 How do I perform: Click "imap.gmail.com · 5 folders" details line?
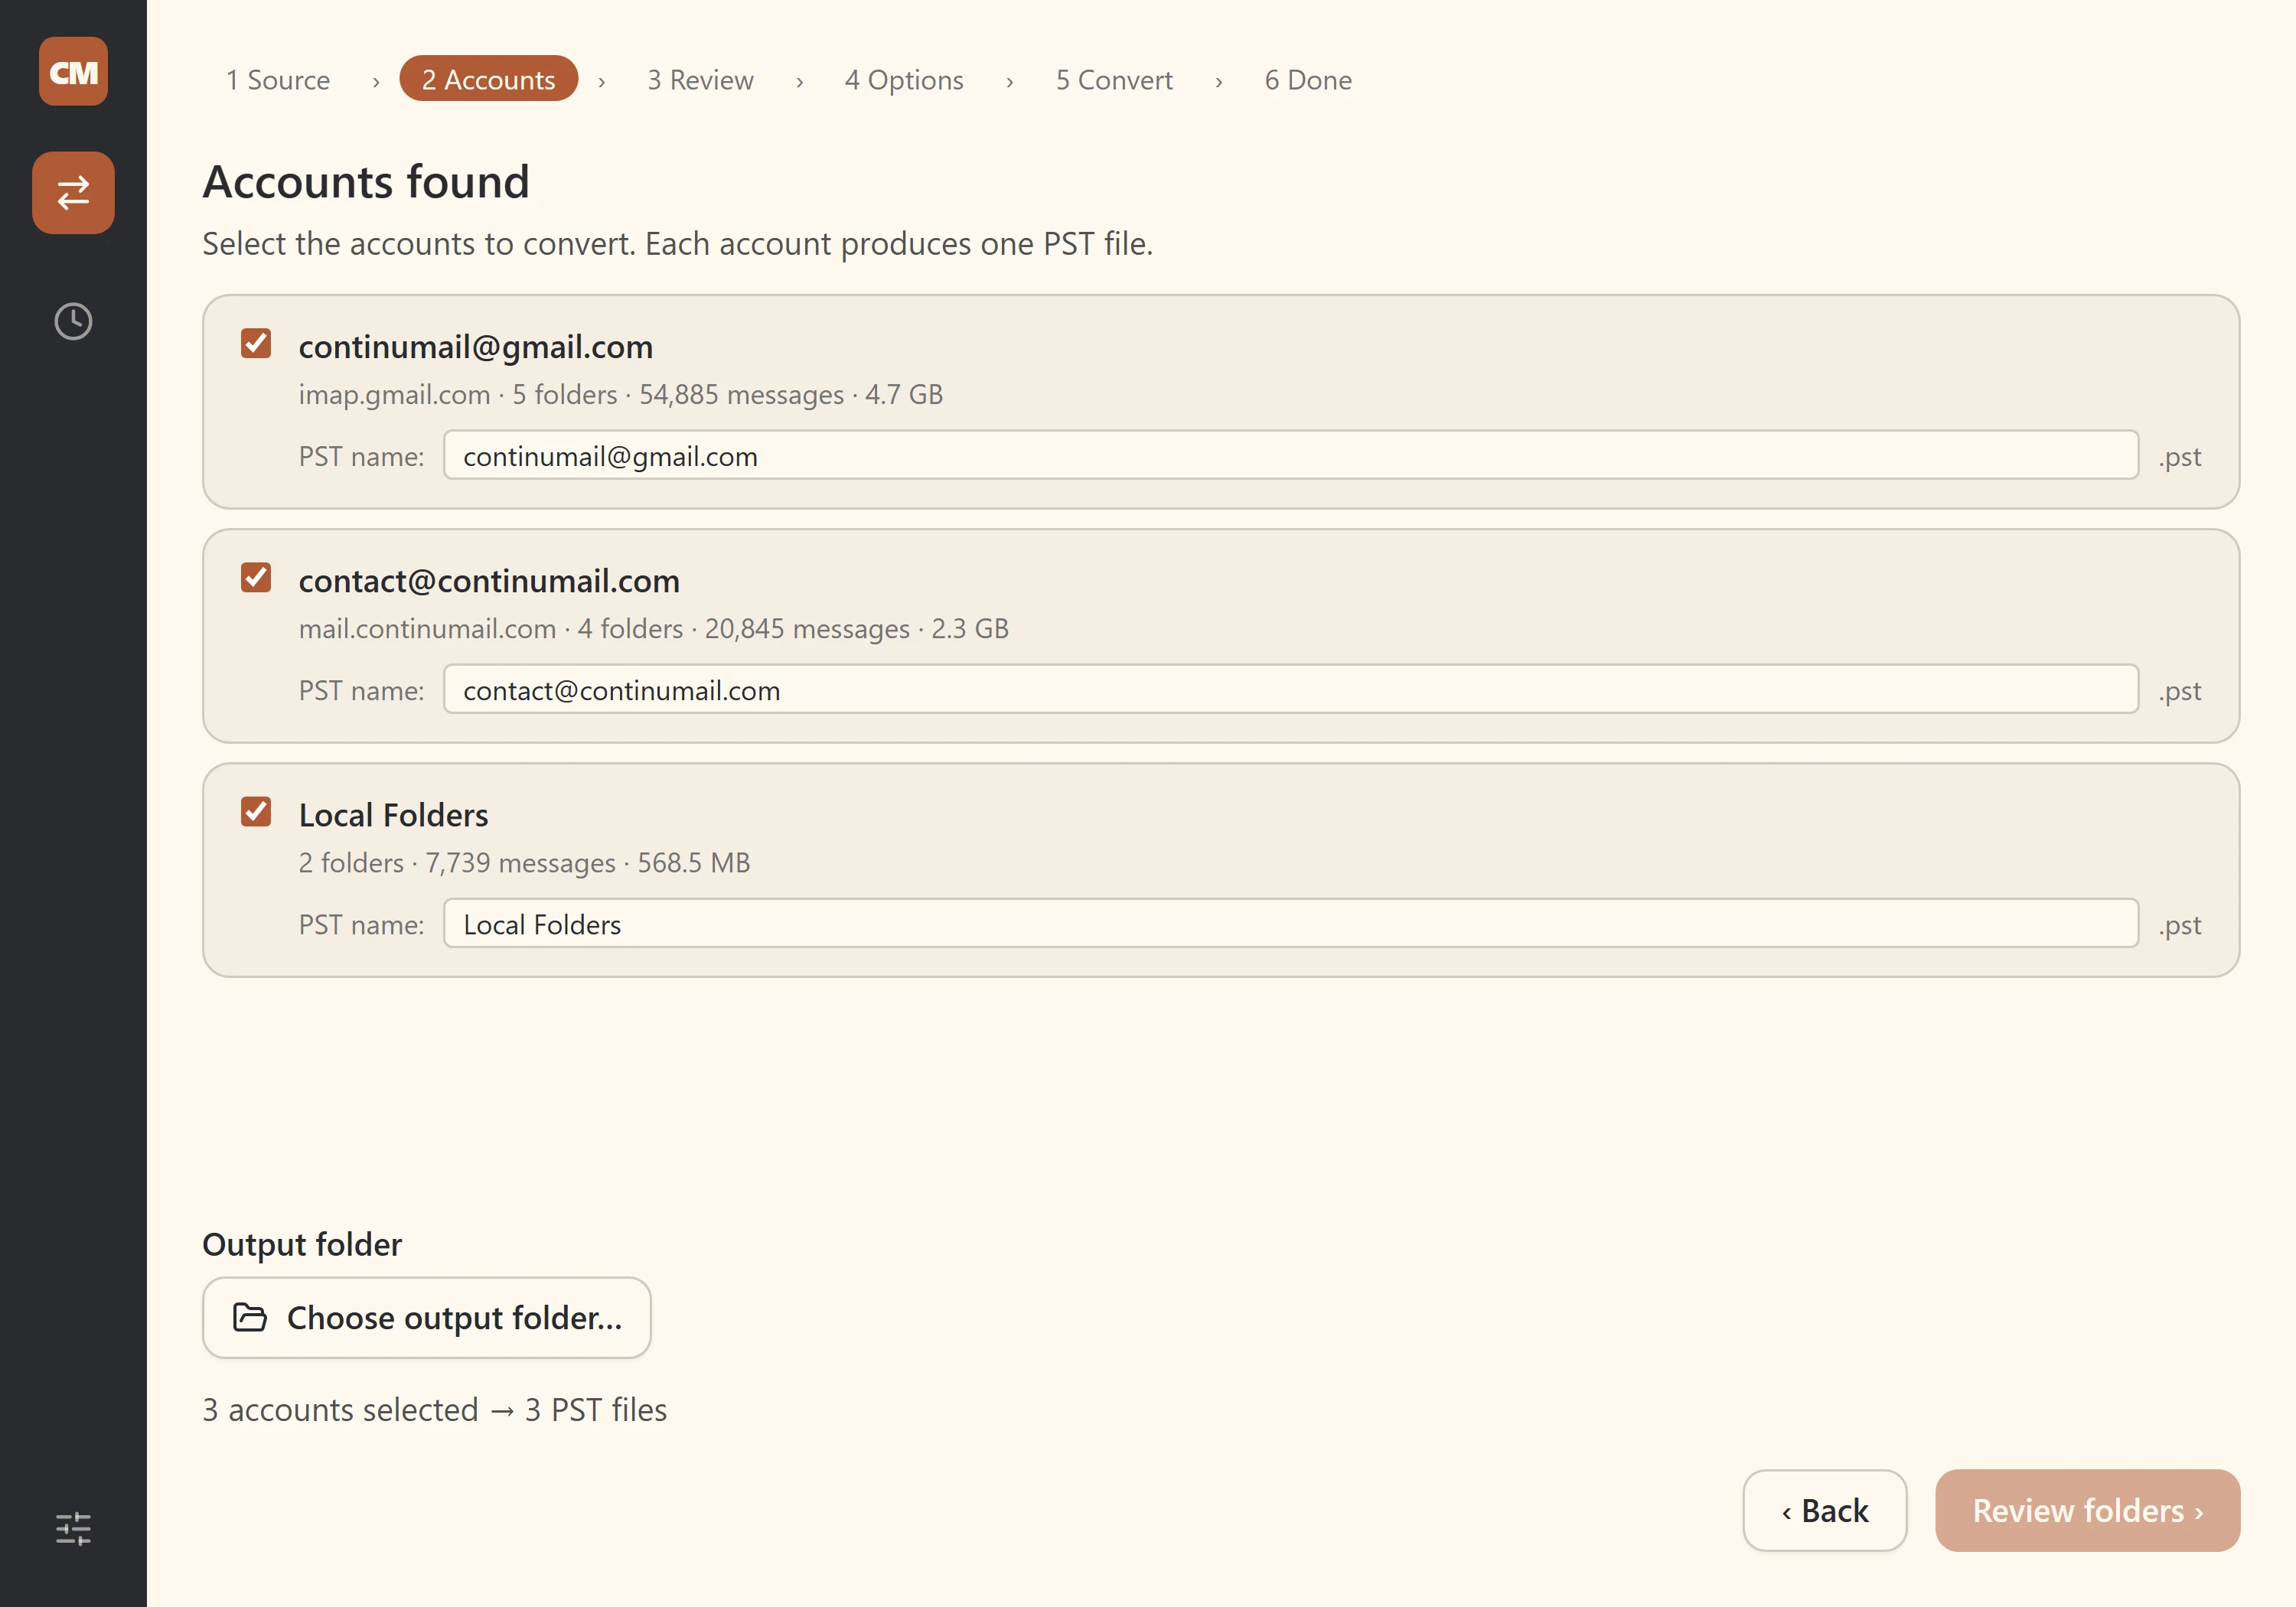pyautogui.click(x=621, y=394)
